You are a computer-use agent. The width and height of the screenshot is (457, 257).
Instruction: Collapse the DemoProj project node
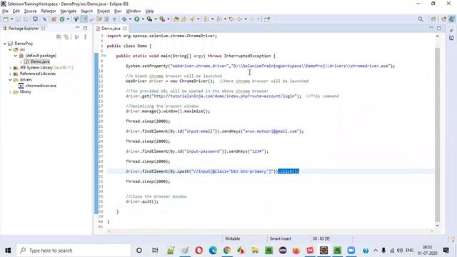[5, 44]
